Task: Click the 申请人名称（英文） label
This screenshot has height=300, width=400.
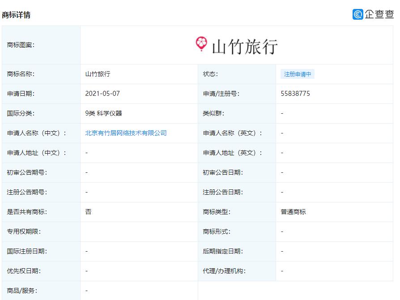Action: pyautogui.click(x=232, y=133)
